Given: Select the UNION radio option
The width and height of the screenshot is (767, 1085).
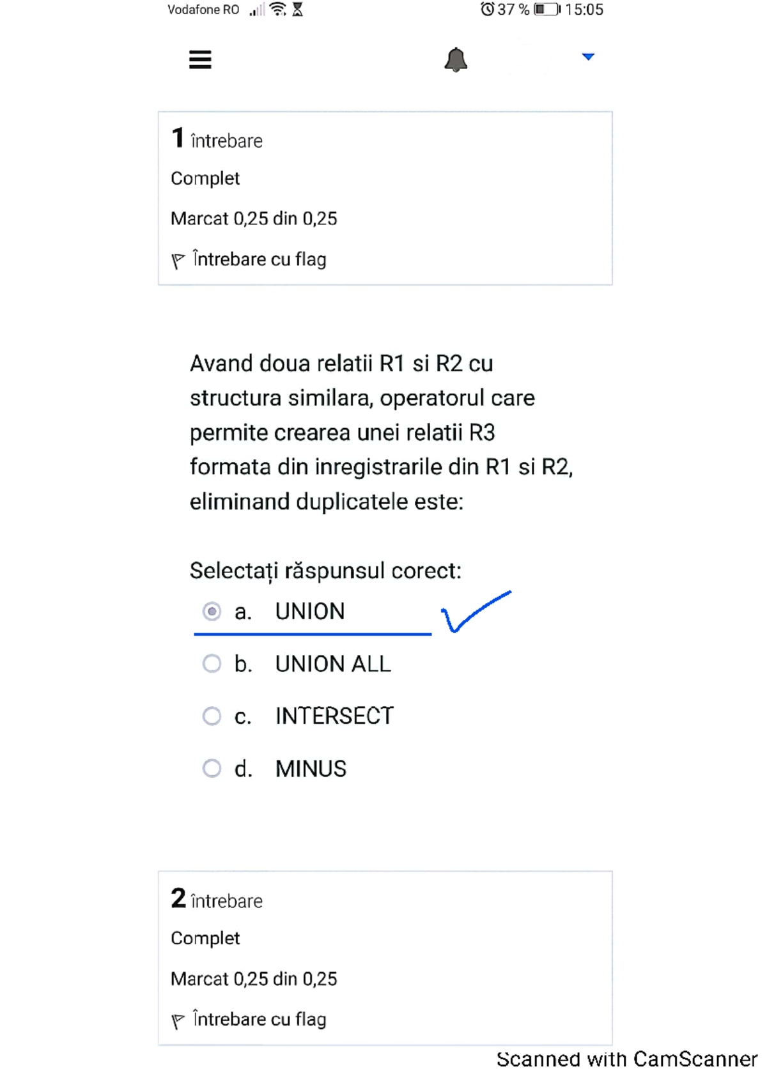Looking at the screenshot, I should pyautogui.click(x=212, y=612).
